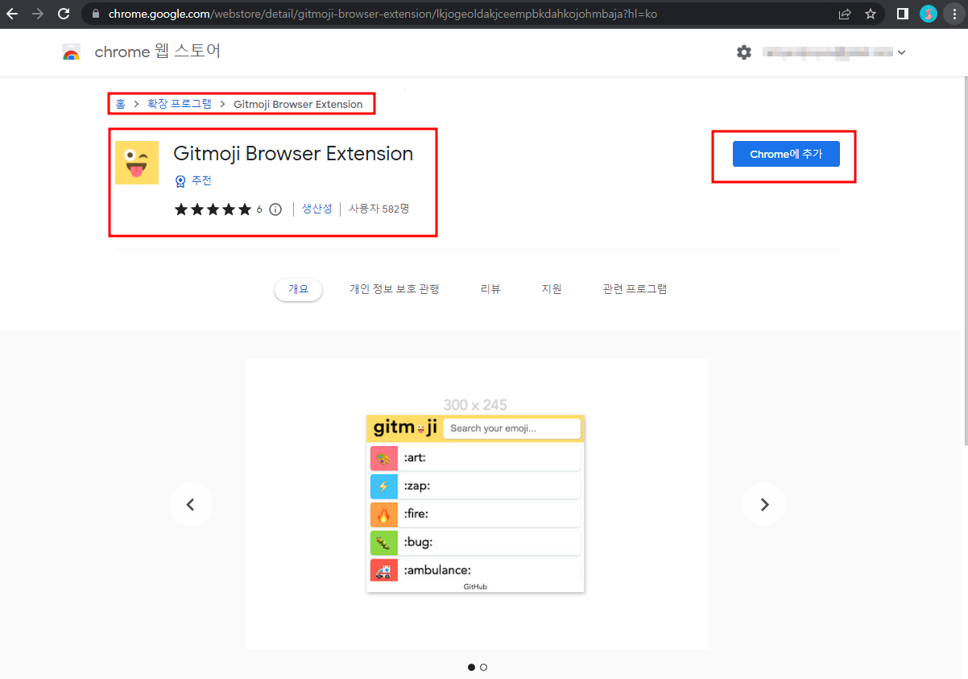The width and height of the screenshot is (968, 679).
Task: Select the first carousel dot
Action: click(x=471, y=667)
